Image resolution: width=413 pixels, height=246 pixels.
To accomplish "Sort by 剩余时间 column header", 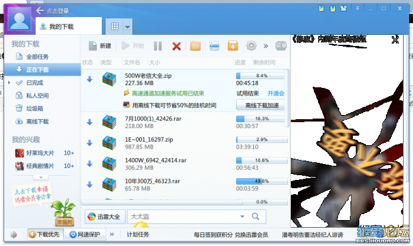I will pos(264,63).
